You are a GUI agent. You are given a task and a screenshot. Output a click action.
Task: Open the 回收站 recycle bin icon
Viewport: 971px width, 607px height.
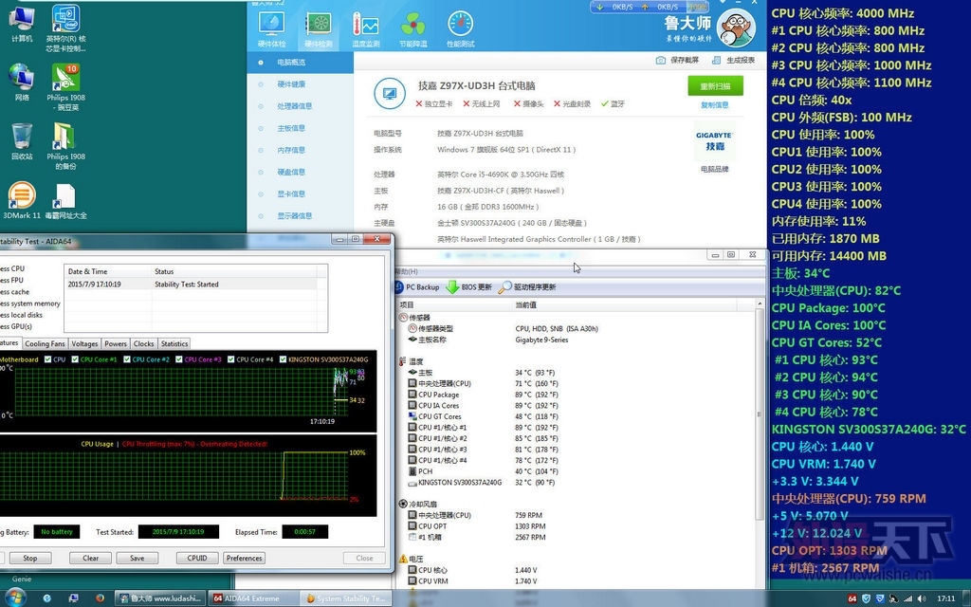click(x=22, y=141)
